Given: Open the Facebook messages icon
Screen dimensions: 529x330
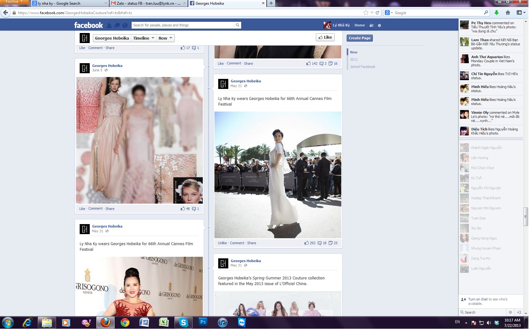Looking at the screenshot, I should tap(117, 25).
